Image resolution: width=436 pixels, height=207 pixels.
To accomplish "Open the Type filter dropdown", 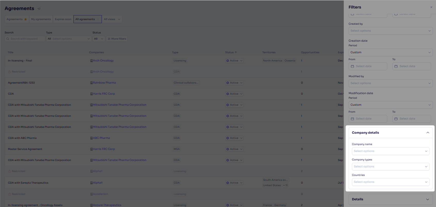I will point(69,39).
